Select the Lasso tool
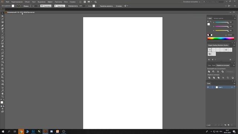Viewport: 238px width, 134px height. pyautogui.click(x=3, y=22)
